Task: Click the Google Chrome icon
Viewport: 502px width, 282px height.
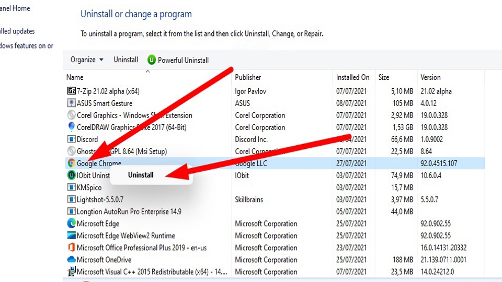Action: click(71, 163)
